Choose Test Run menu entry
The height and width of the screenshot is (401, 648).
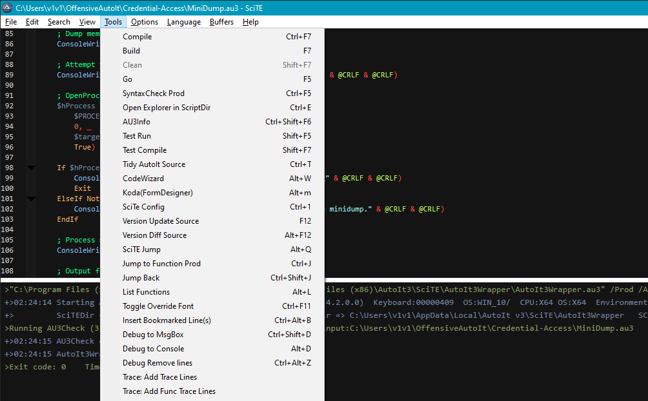[212, 136]
